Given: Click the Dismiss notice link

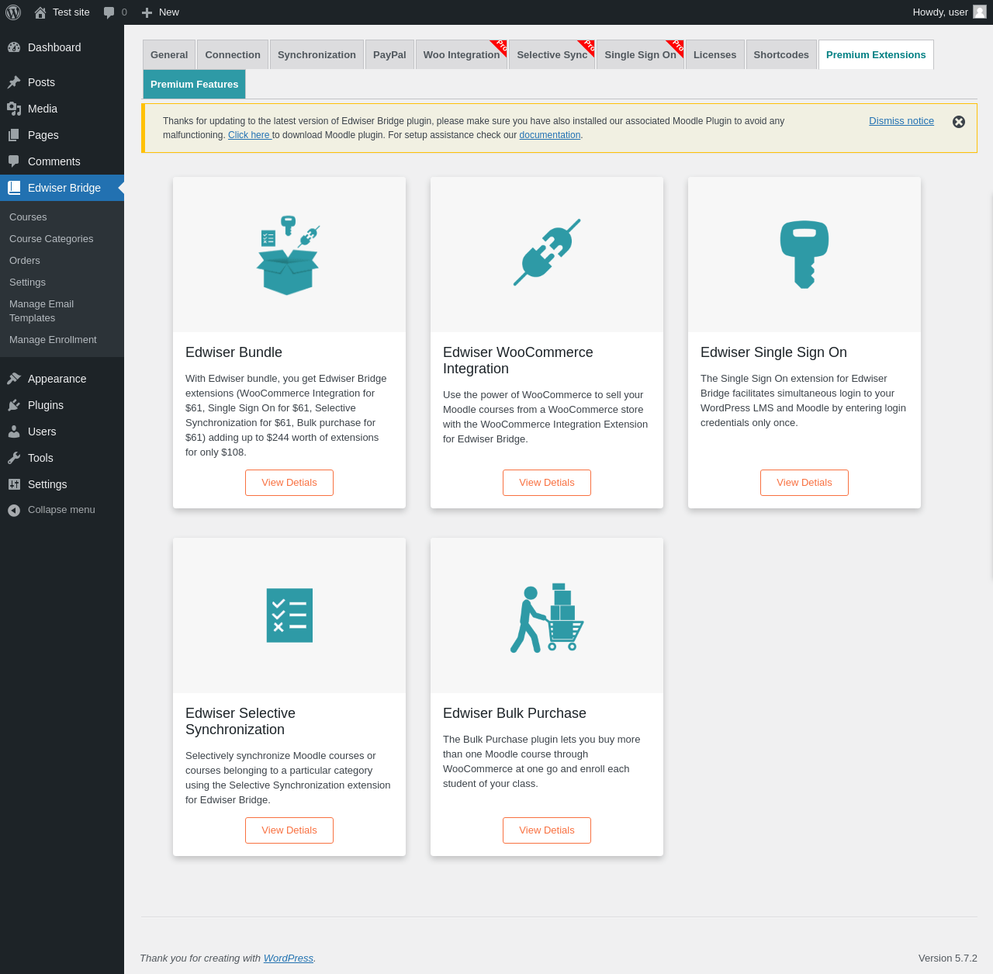Looking at the screenshot, I should pyautogui.click(x=901, y=121).
